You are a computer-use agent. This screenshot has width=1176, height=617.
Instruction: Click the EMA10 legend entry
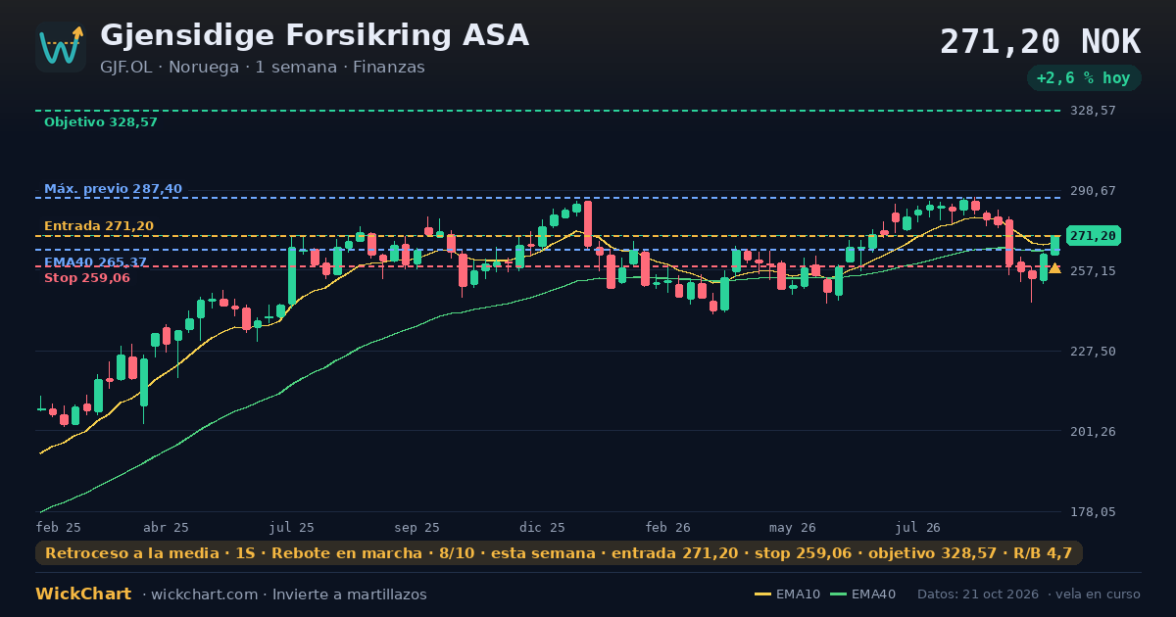click(x=787, y=594)
